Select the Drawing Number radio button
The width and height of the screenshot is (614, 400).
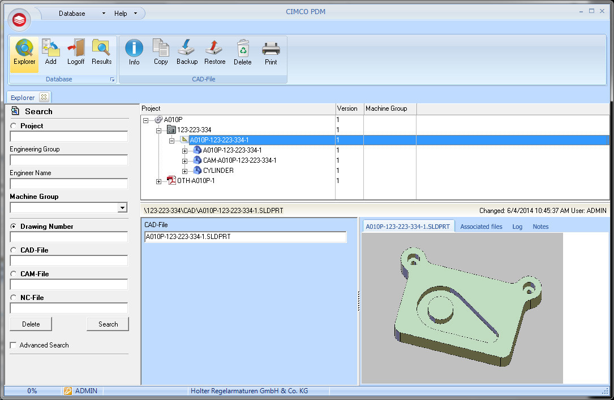14,227
